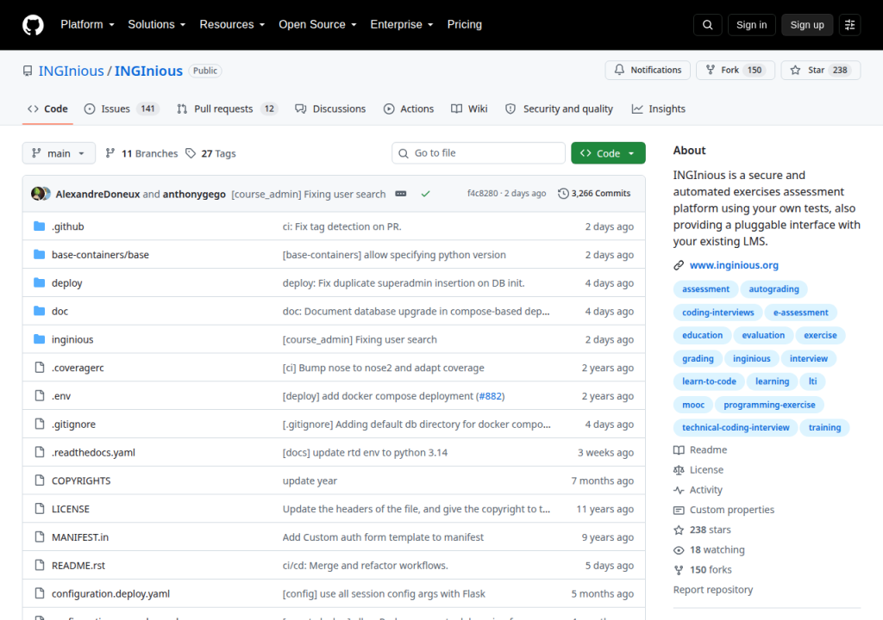Viewport: 883px width, 620px height.
Task: Click the Readme book icon in About
Action: 679,450
